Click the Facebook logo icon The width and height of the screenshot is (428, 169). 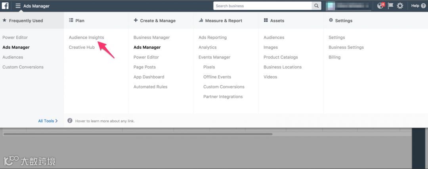coord(5,6)
